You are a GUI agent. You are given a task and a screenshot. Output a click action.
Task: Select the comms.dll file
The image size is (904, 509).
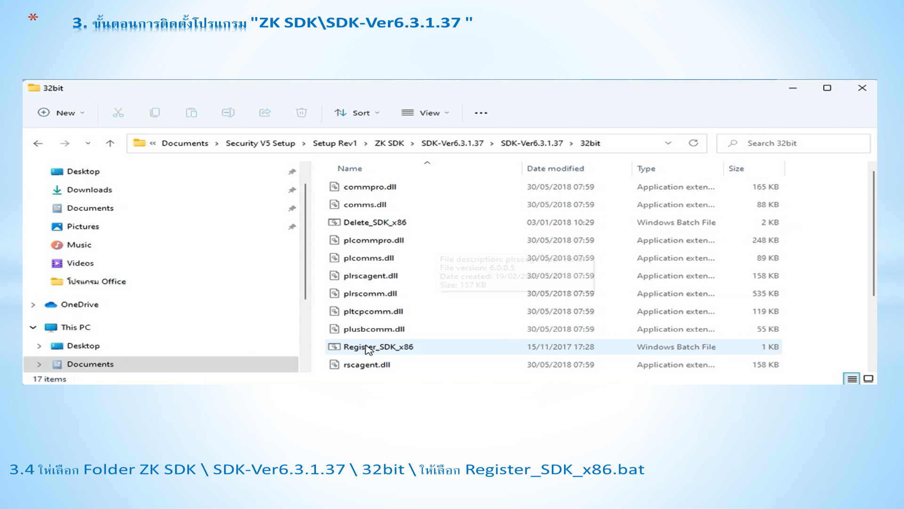tap(365, 205)
